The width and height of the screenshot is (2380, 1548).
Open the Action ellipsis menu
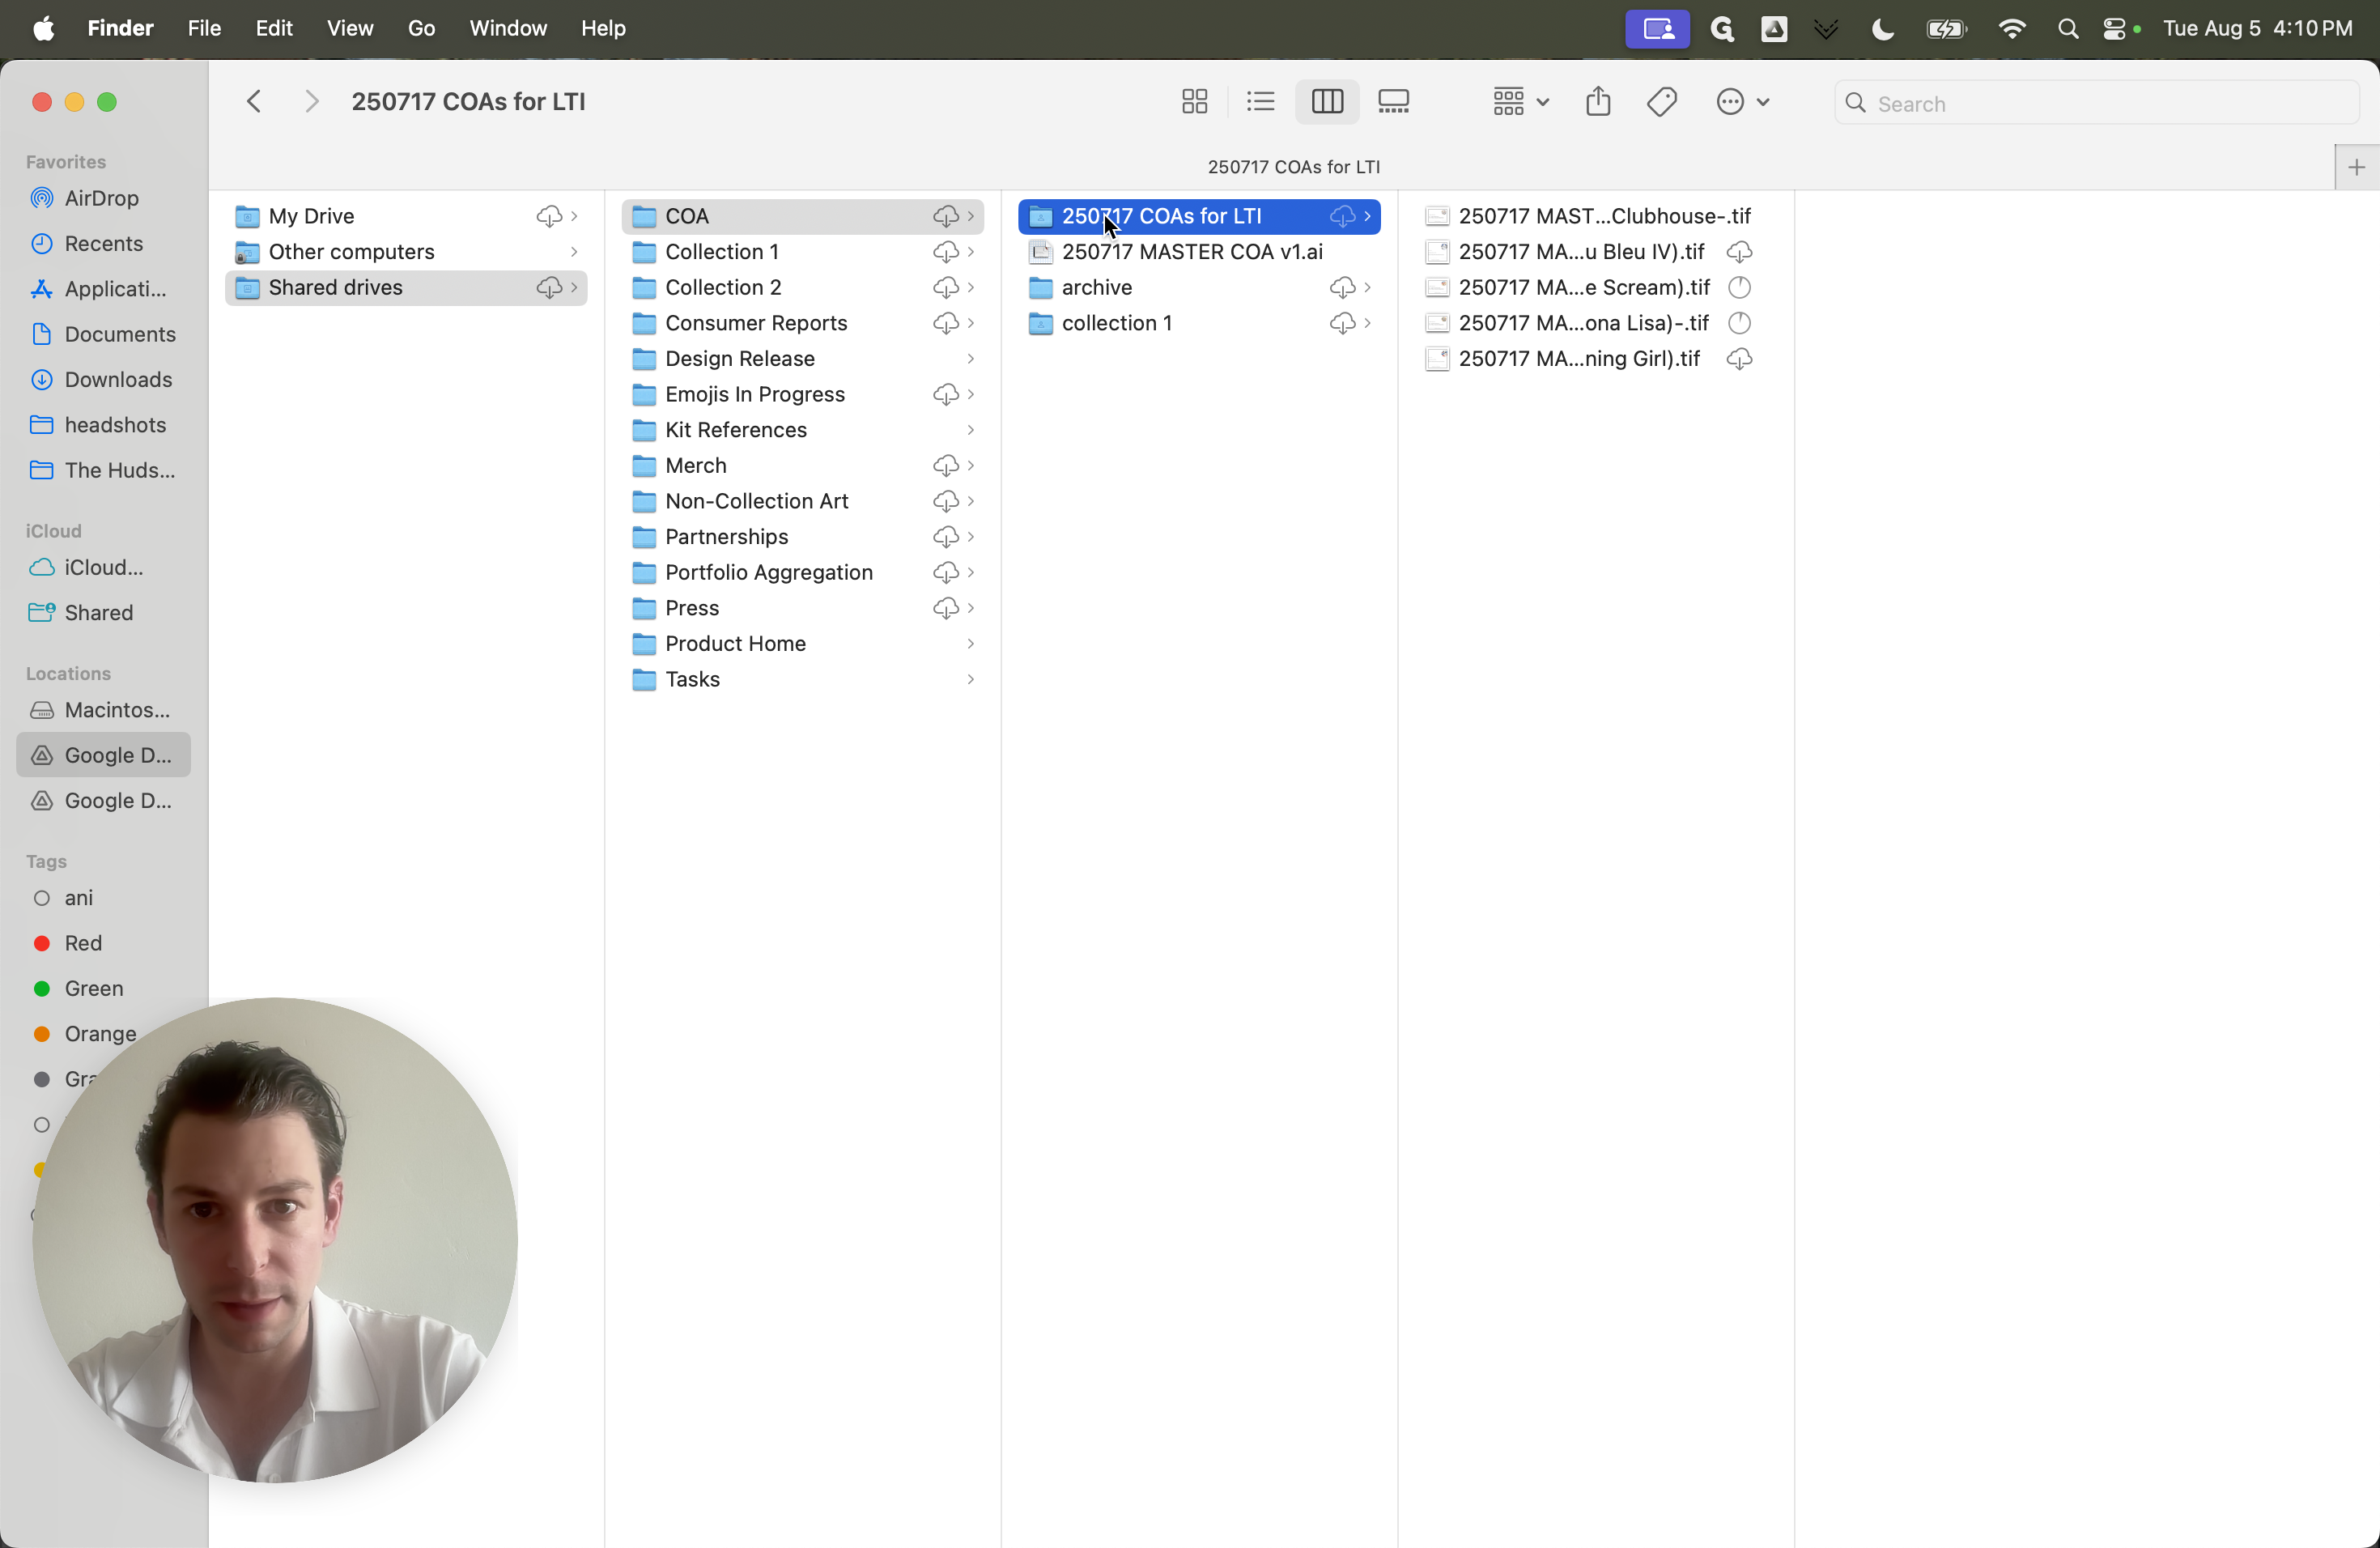(1742, 102)
